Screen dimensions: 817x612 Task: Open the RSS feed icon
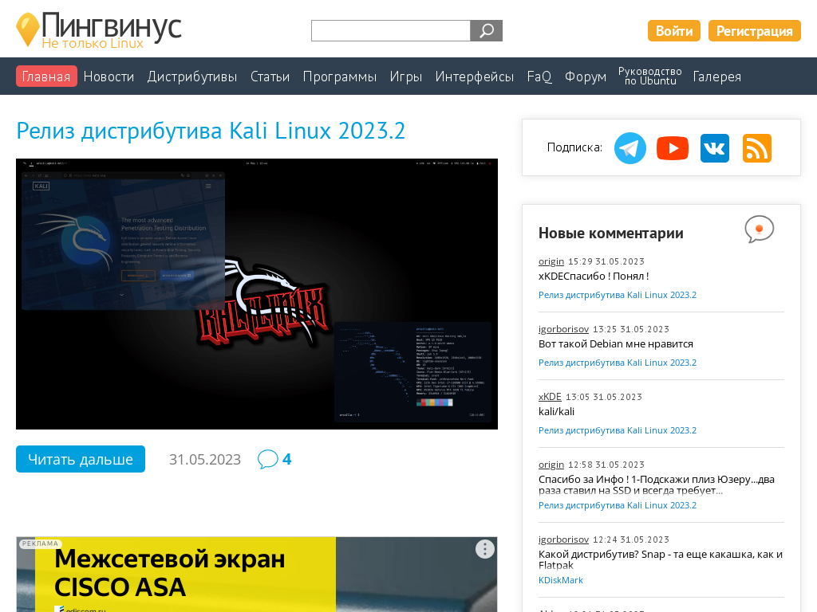(756, 147)
